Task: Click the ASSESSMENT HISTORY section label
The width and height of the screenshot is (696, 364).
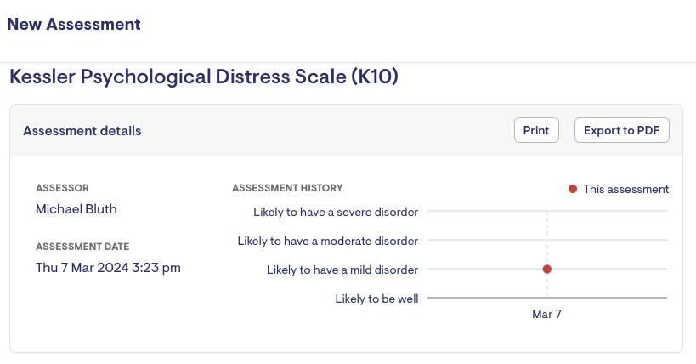Action: click(x=287, y=187)
